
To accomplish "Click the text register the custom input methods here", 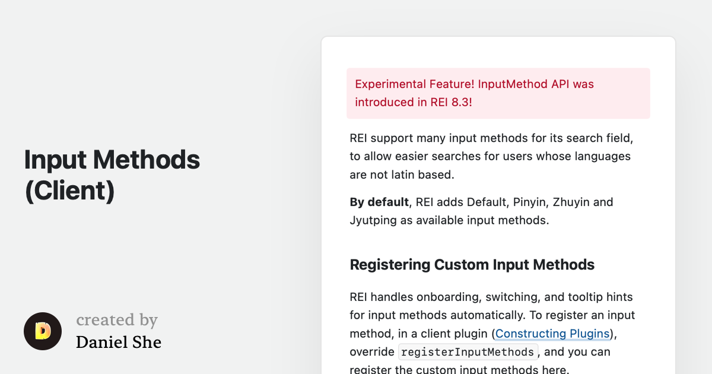I will pos(459,370).
